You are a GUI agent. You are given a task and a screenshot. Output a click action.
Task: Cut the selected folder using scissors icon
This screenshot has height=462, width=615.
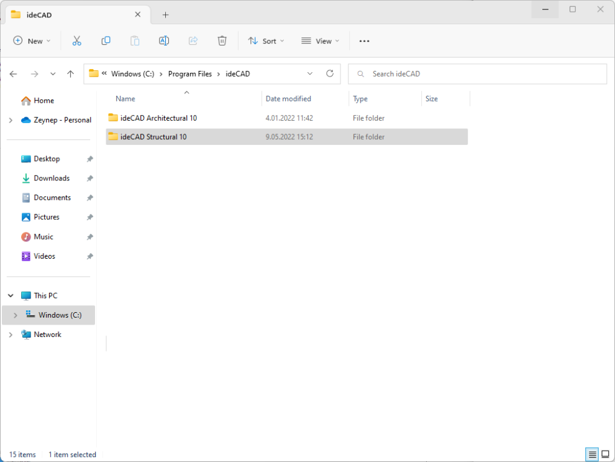76,40
